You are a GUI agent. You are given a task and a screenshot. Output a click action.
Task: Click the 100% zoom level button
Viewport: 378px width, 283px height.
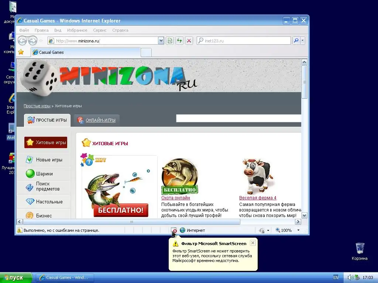click(x=283, y=230)
